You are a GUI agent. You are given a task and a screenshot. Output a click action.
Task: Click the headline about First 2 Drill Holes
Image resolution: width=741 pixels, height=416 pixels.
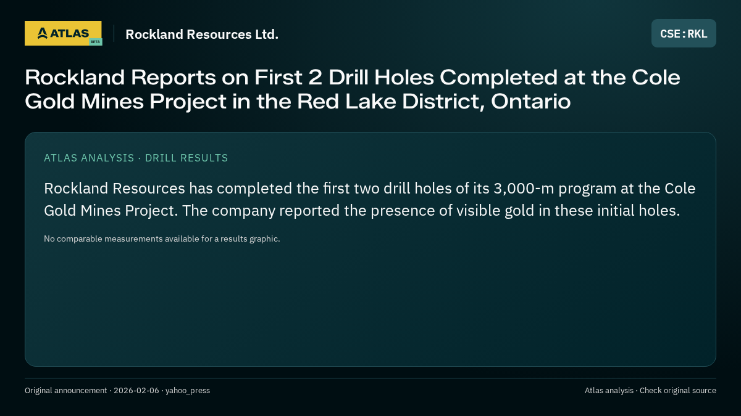pos(353,89)
